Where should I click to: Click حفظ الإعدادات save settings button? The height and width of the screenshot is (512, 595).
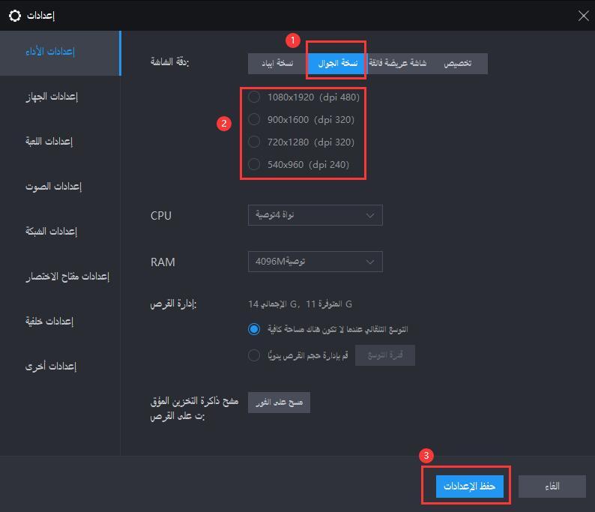pyautogui.click(x=470, y=487)
